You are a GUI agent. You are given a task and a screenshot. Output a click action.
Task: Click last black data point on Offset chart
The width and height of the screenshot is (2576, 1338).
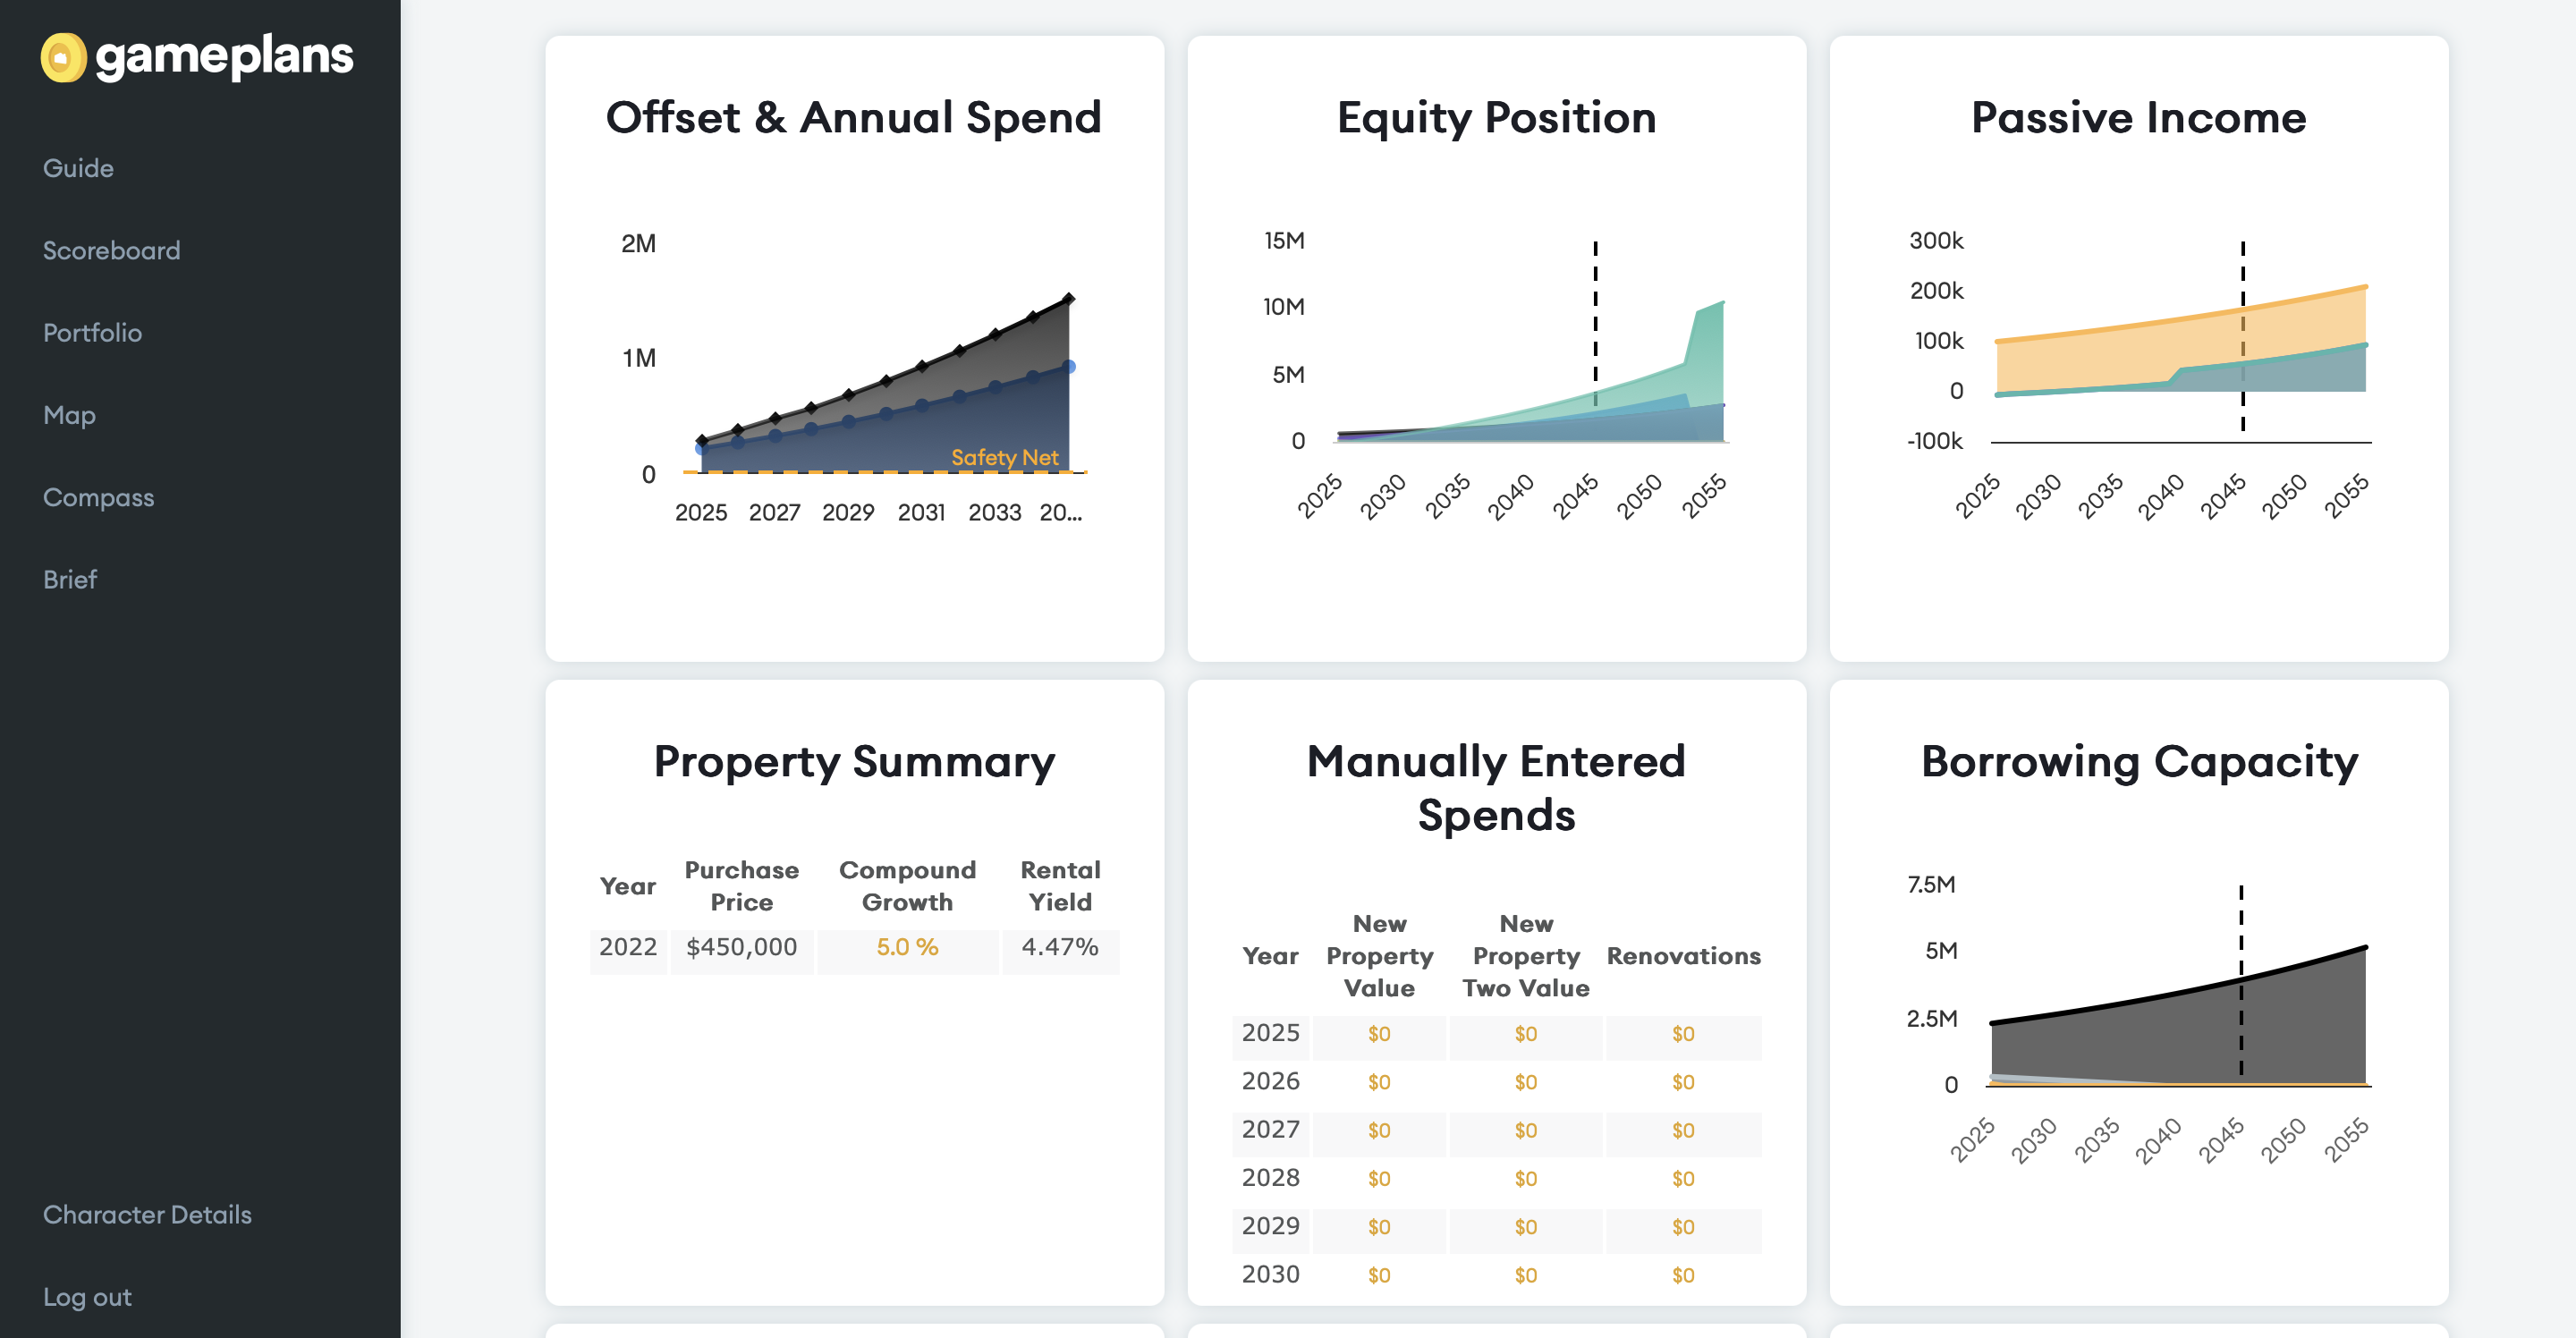(1068, 299)
